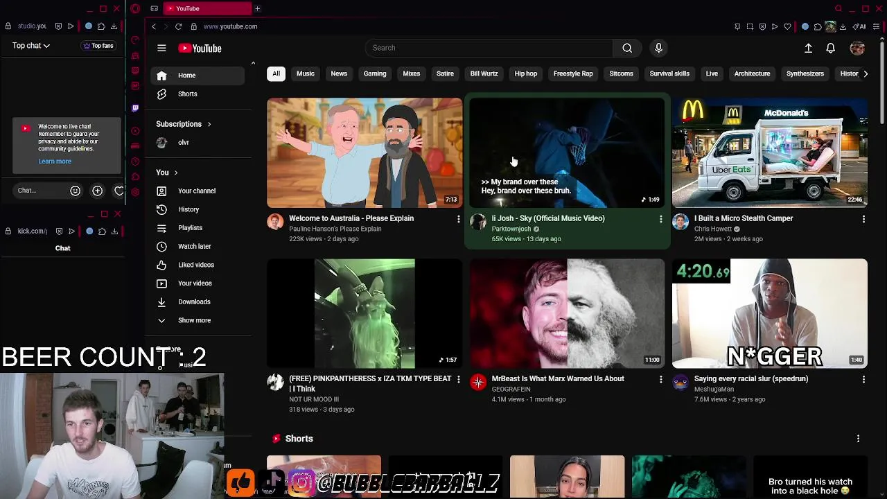The width and height of the screenshot is (887, 499).
Task: Select the Survival skills filter chip
Action: click(x=669, y=73)
